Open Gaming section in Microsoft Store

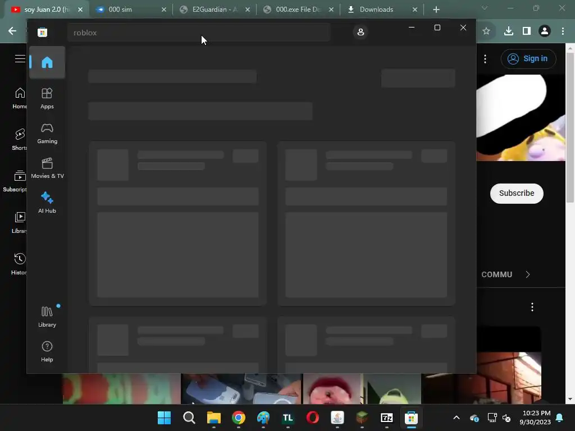(47, 134)
